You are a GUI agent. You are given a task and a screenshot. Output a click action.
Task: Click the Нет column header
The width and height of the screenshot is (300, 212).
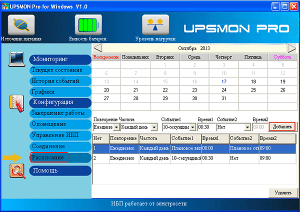point(101,138)
